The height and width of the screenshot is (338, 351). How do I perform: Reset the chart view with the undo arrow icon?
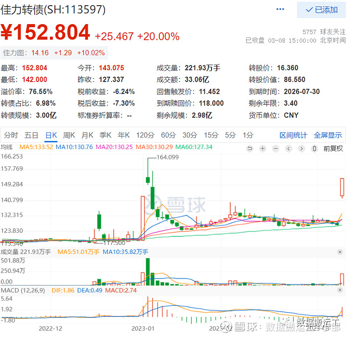click(x=250, y=148)
